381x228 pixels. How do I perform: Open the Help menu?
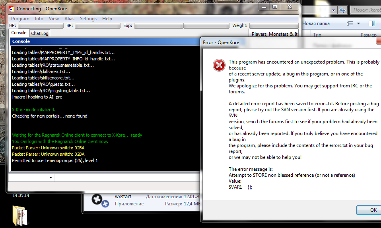coord(107,19)
